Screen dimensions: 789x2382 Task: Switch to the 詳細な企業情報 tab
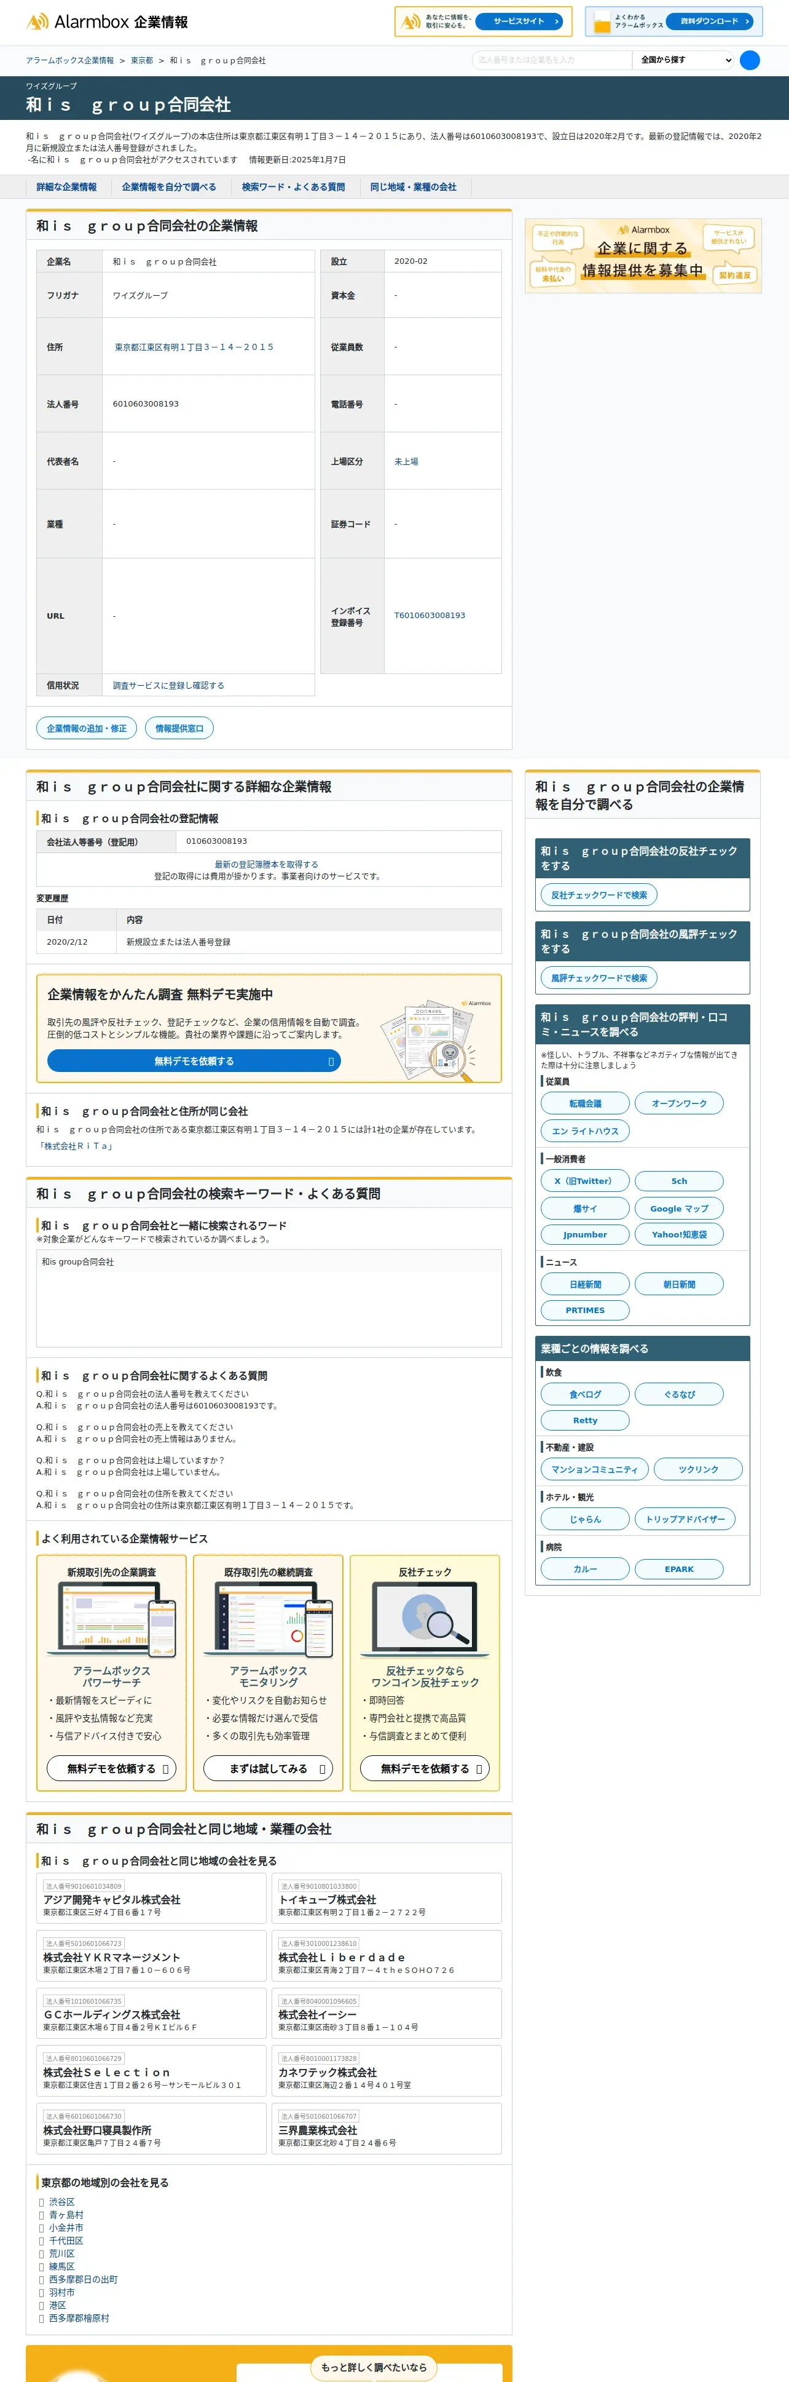(x=66, y=187)
